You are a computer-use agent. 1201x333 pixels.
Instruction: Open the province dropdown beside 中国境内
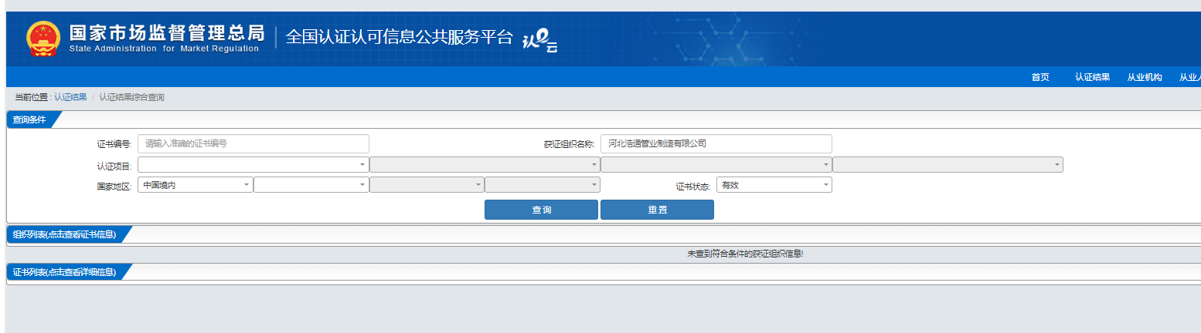point(311,185)
